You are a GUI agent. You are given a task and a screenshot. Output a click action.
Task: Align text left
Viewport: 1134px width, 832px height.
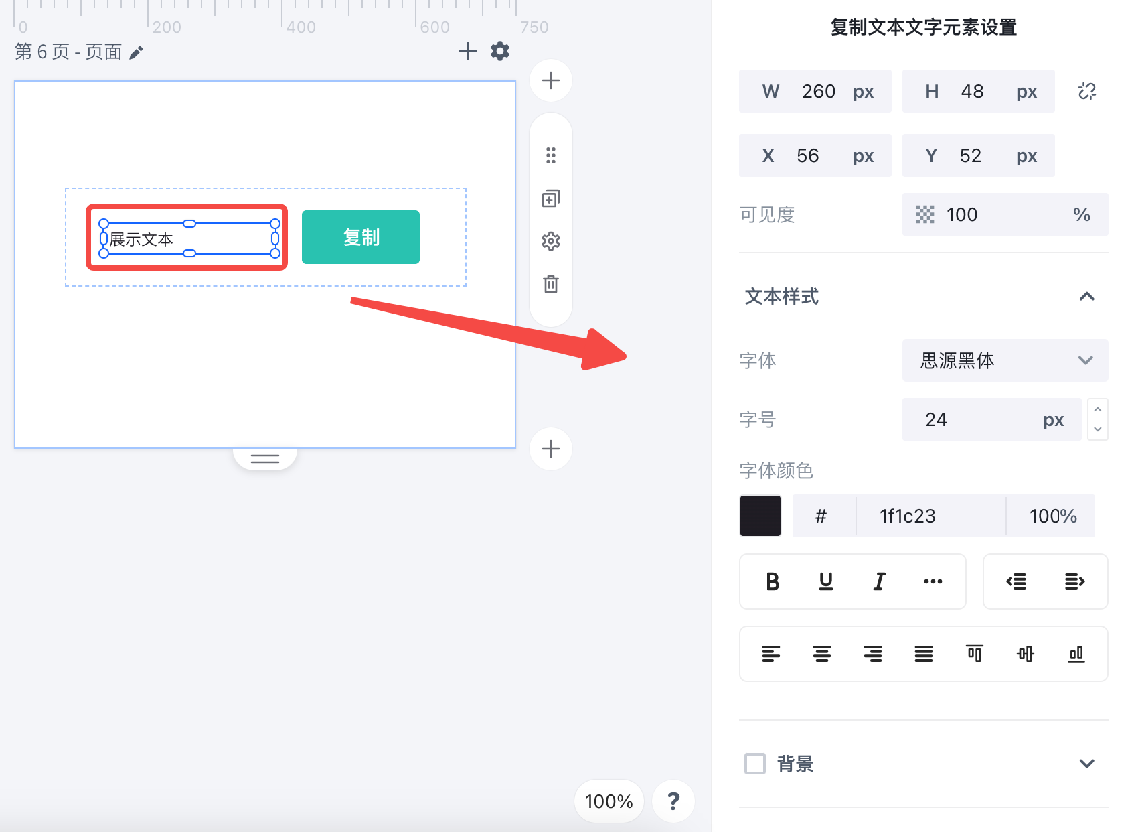pos(771,654)
